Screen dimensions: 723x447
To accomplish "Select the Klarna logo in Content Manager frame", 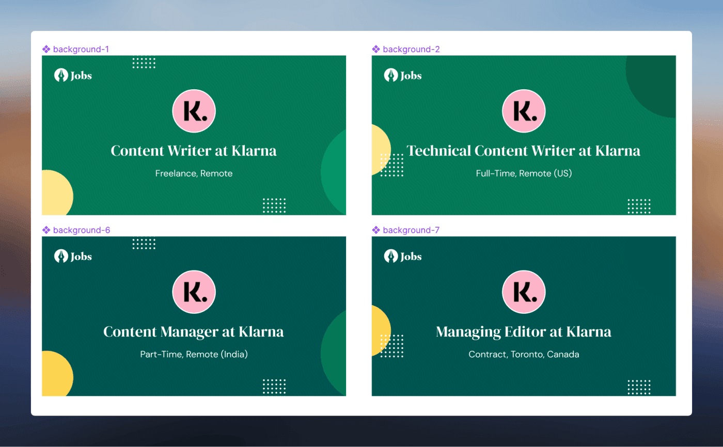I will click(x=194, y=292).
